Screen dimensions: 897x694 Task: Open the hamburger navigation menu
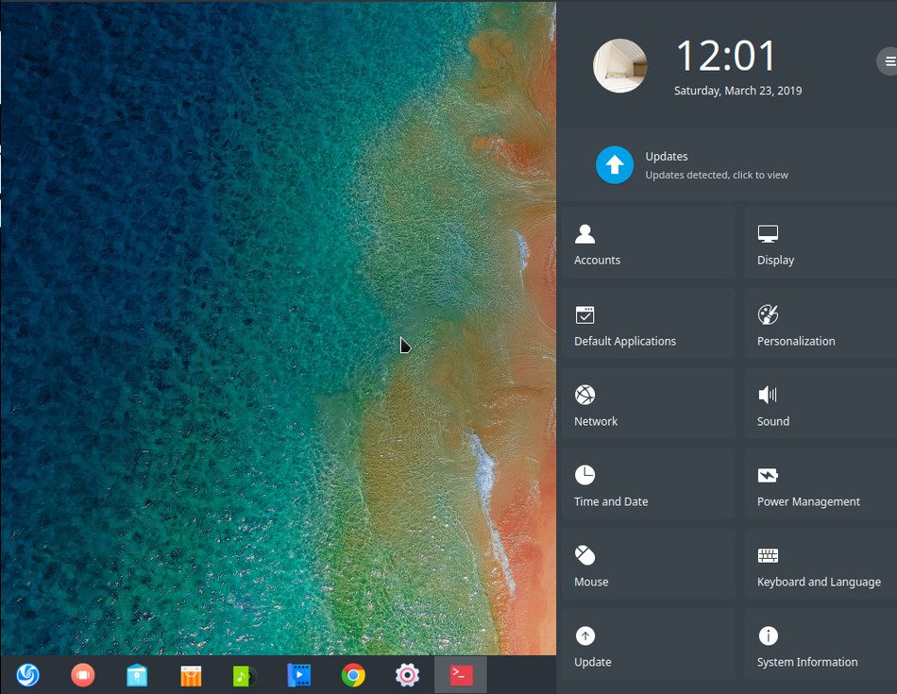(x=889, y=61)
